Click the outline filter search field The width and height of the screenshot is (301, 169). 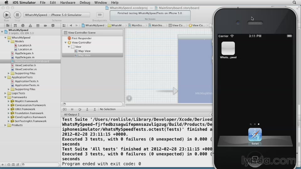(92, 104)
